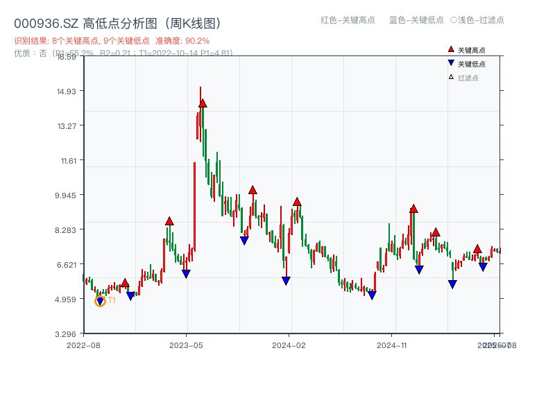Click the orange T1 circle marker
The width and height of the screenshot is (555, 416).
100,301
